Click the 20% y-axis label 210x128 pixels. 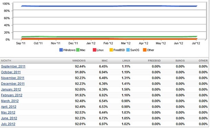click(7, 32)
